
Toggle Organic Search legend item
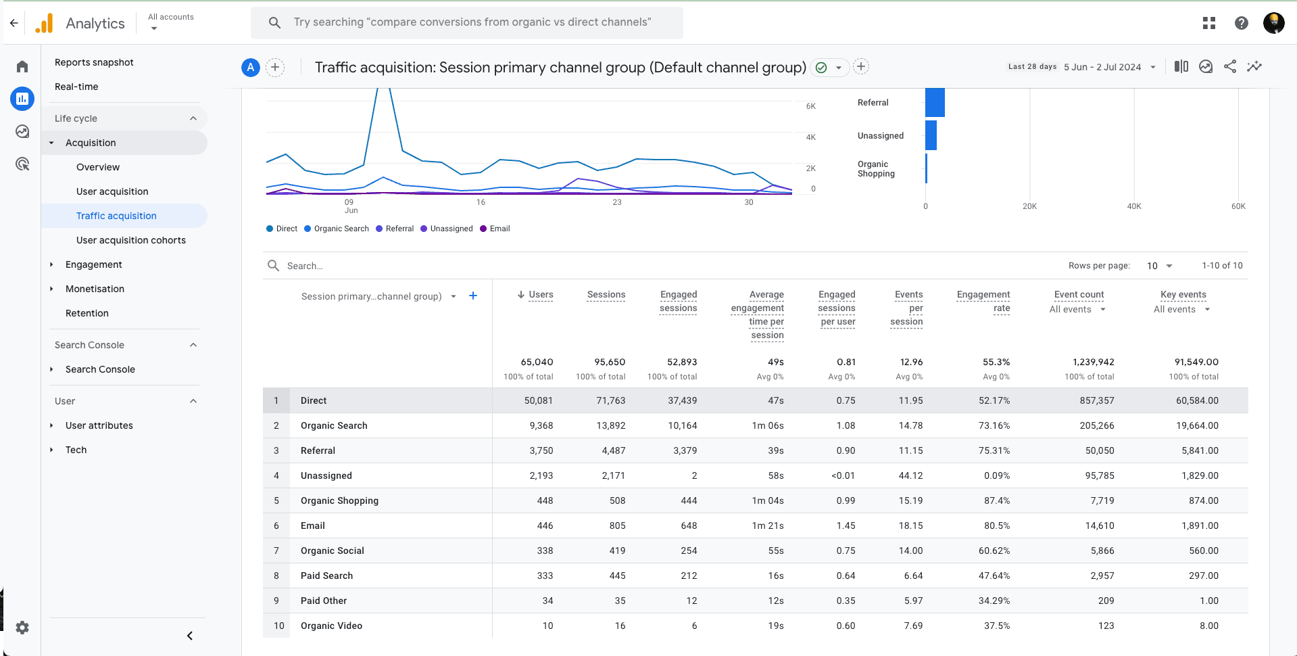tap(337, 229)
